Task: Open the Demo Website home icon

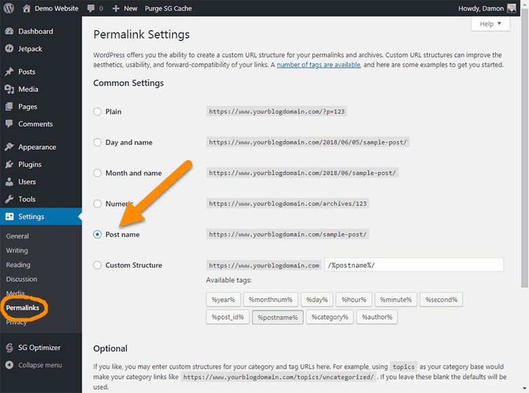Action: point(26,8)
